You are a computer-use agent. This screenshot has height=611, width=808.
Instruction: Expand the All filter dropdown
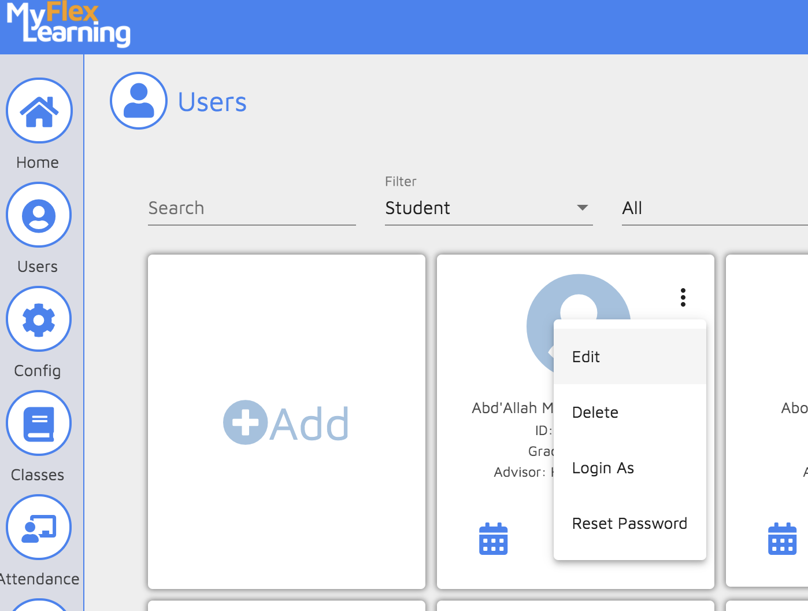tap(694, 208)
